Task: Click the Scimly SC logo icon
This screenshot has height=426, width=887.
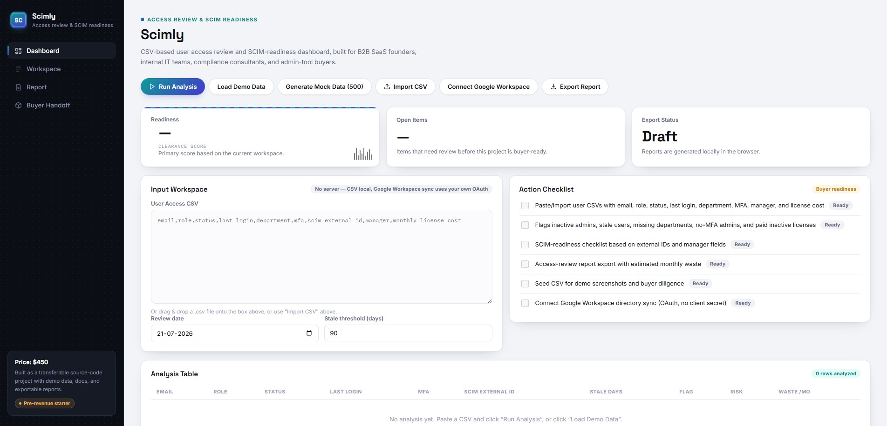Action: click(19, 20)
